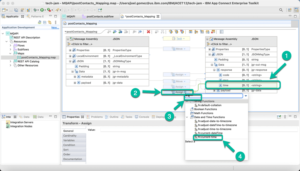Screen dimensions: 300x171
Task: Click the New wizard icon at toolbar's far left
Action: click(x=4, y=10)
